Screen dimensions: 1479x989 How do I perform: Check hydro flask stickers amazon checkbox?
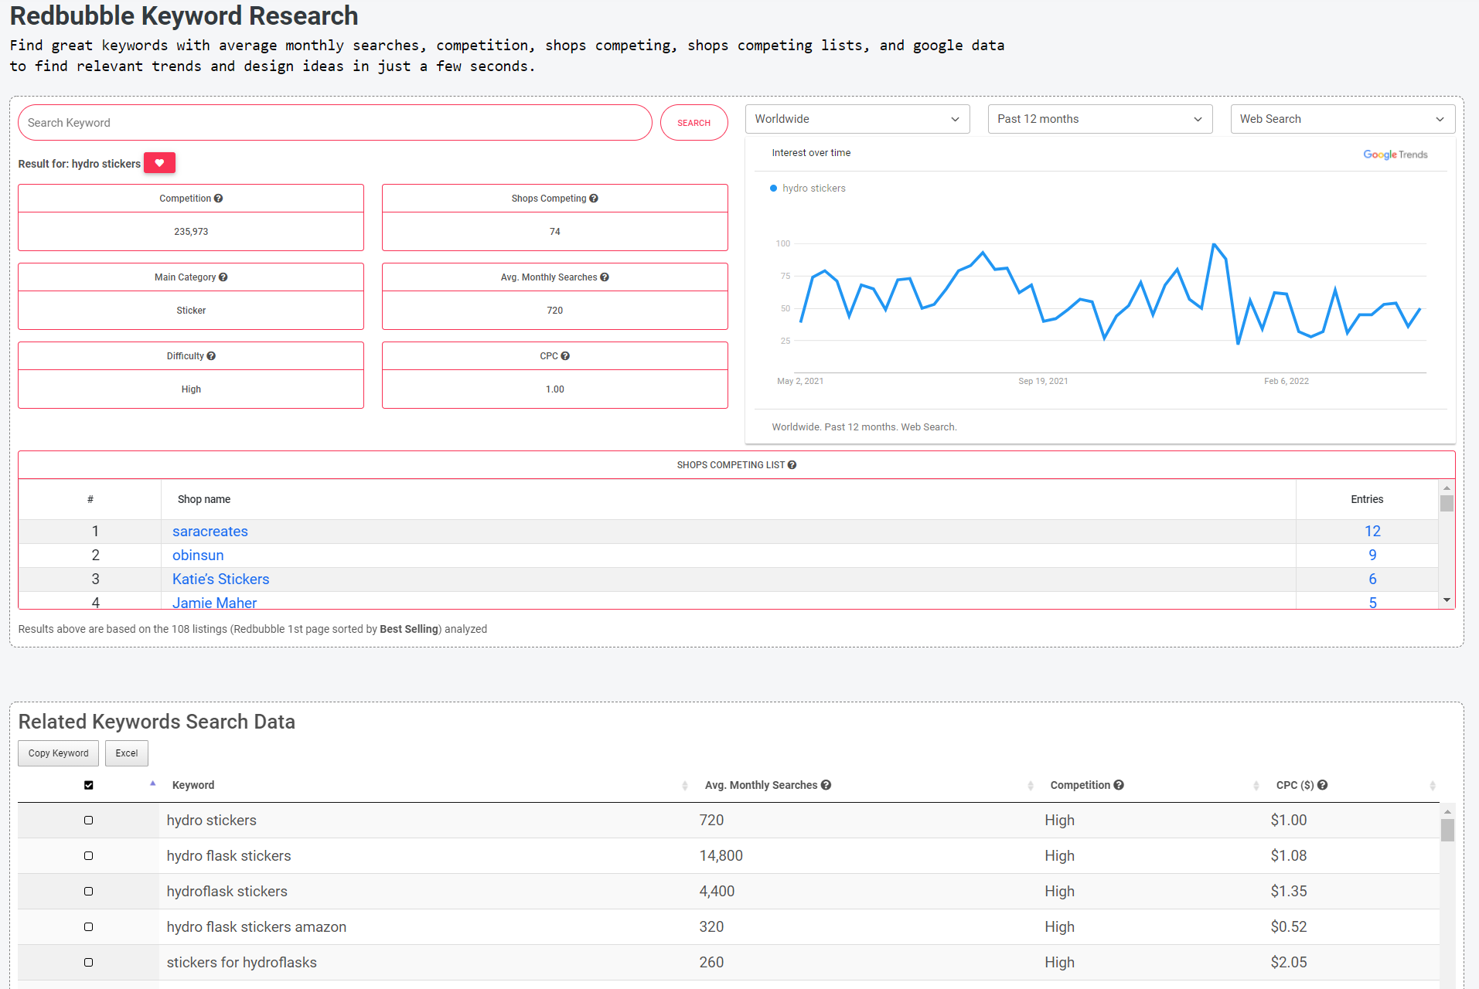click(x=89, y=927)
